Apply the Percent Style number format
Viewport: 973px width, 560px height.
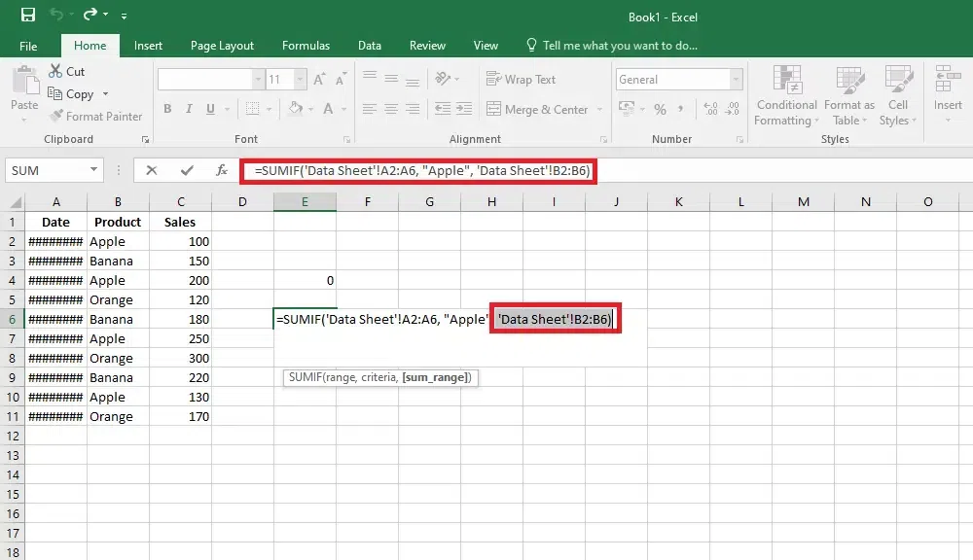(660, 110)
